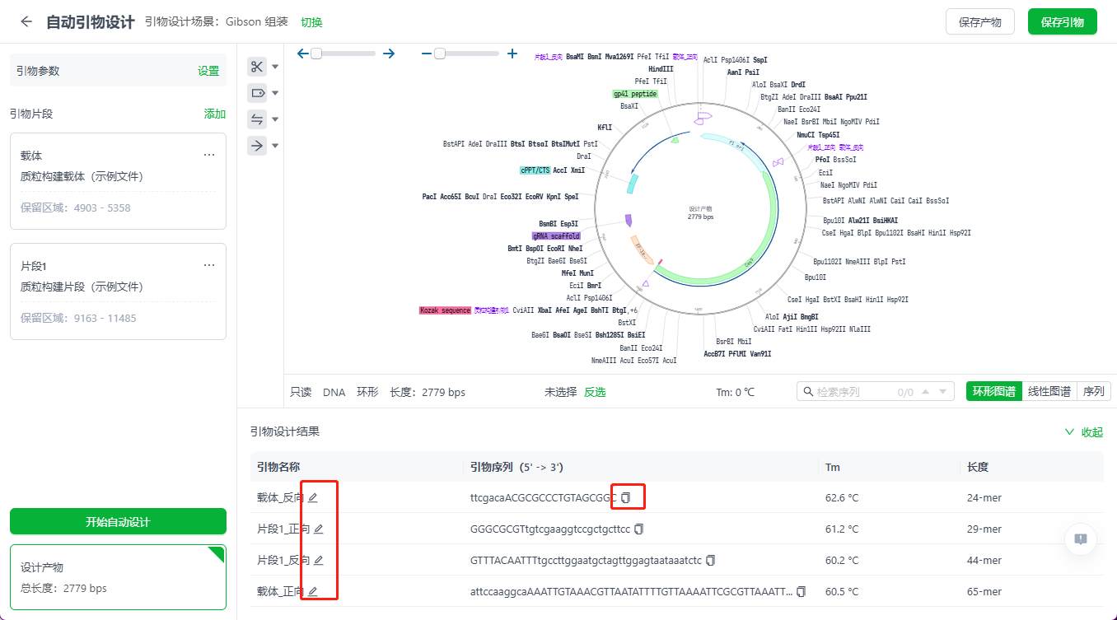Select the 环形图谱 view toggle
Screen dimensions: 1117x620
click(993, 392)
